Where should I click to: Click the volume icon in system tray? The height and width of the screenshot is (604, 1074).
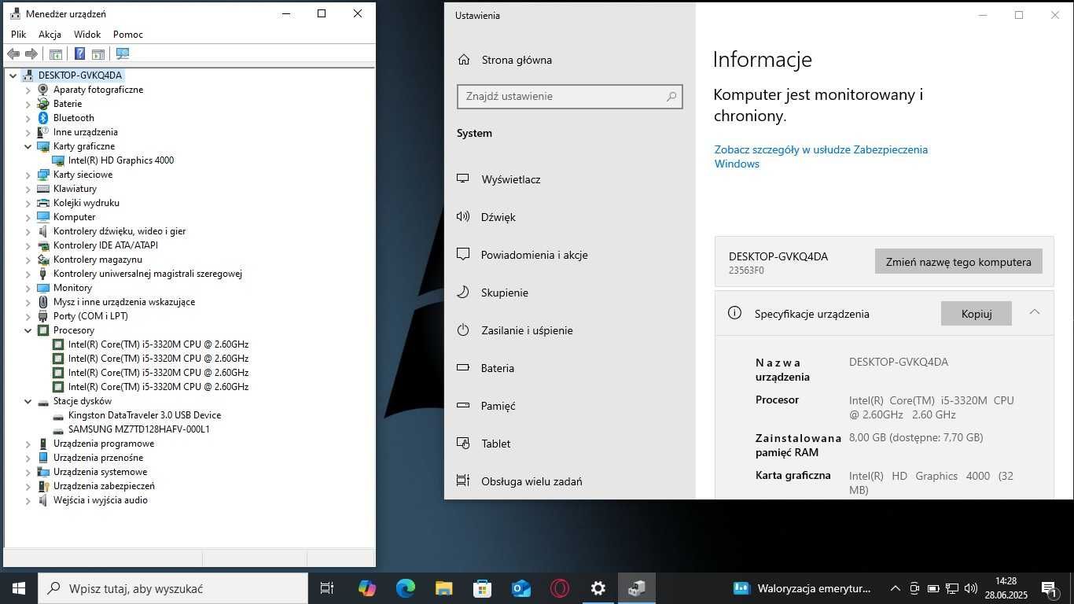tap(971, 588)
